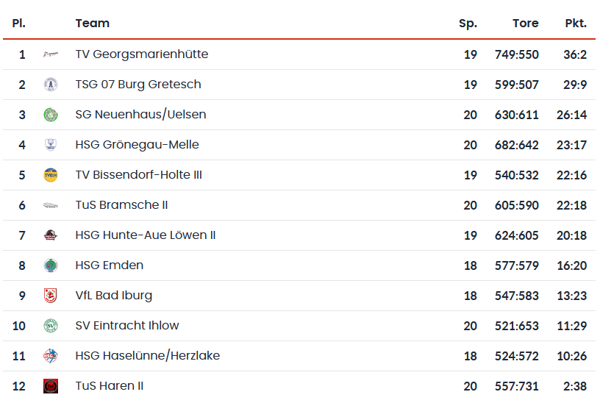Click the Sp. column header
The height and width of the screenshot is (403, 600).
468,24
